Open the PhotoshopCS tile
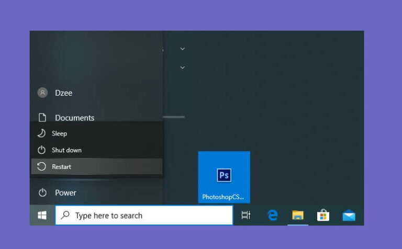402x249 pixels. pos(224,177)
